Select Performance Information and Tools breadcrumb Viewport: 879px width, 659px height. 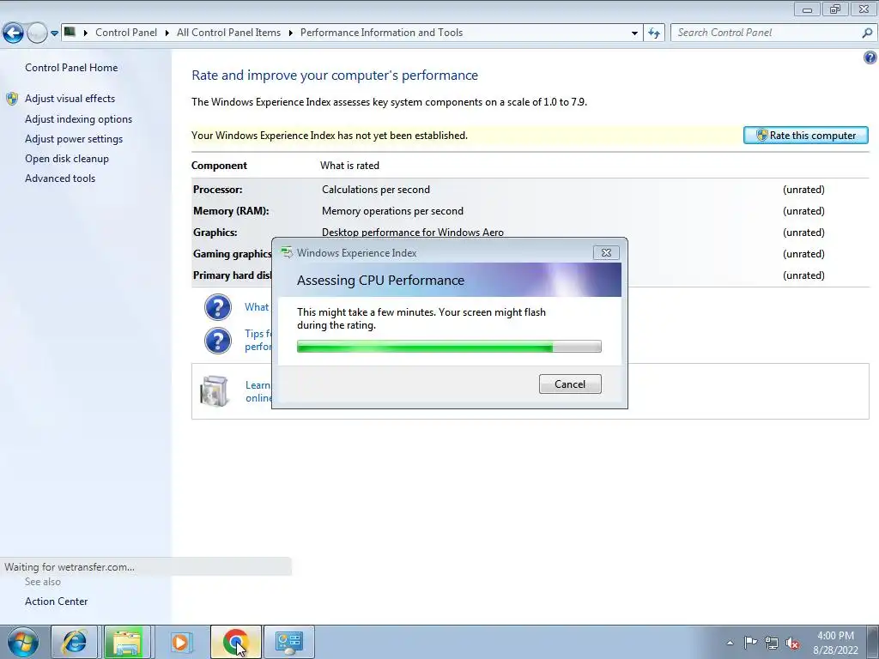pyautogui.click(x=381, y=33)
